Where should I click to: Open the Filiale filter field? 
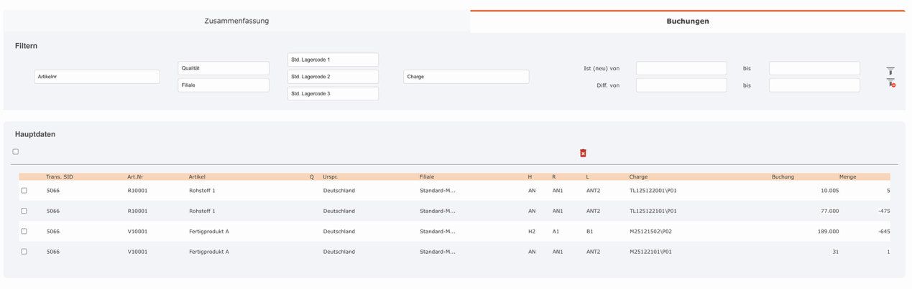click(x=224, y=85)
